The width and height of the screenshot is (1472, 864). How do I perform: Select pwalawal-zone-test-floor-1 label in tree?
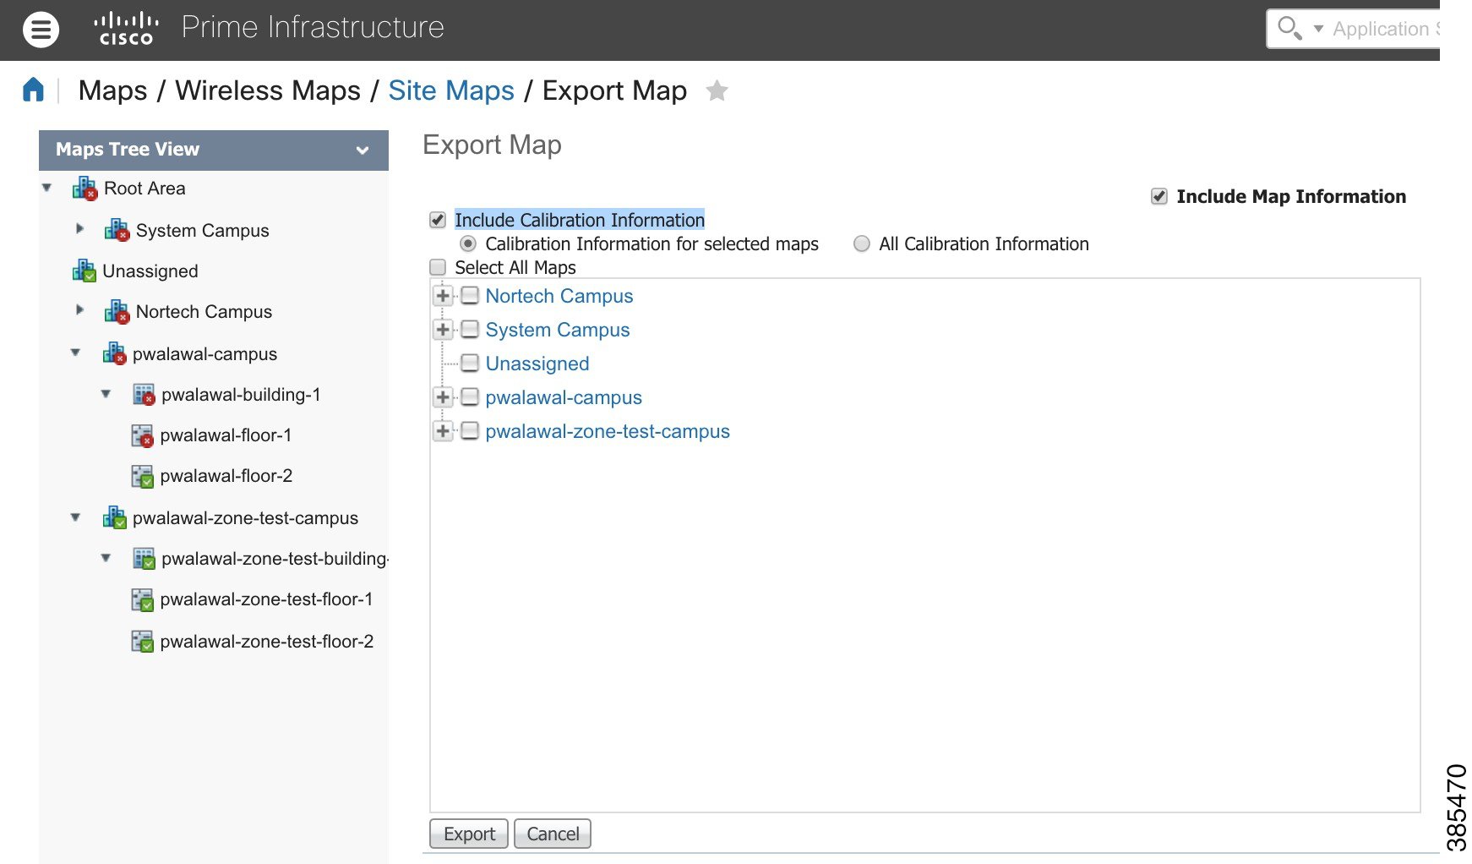[x=266, y=599]
